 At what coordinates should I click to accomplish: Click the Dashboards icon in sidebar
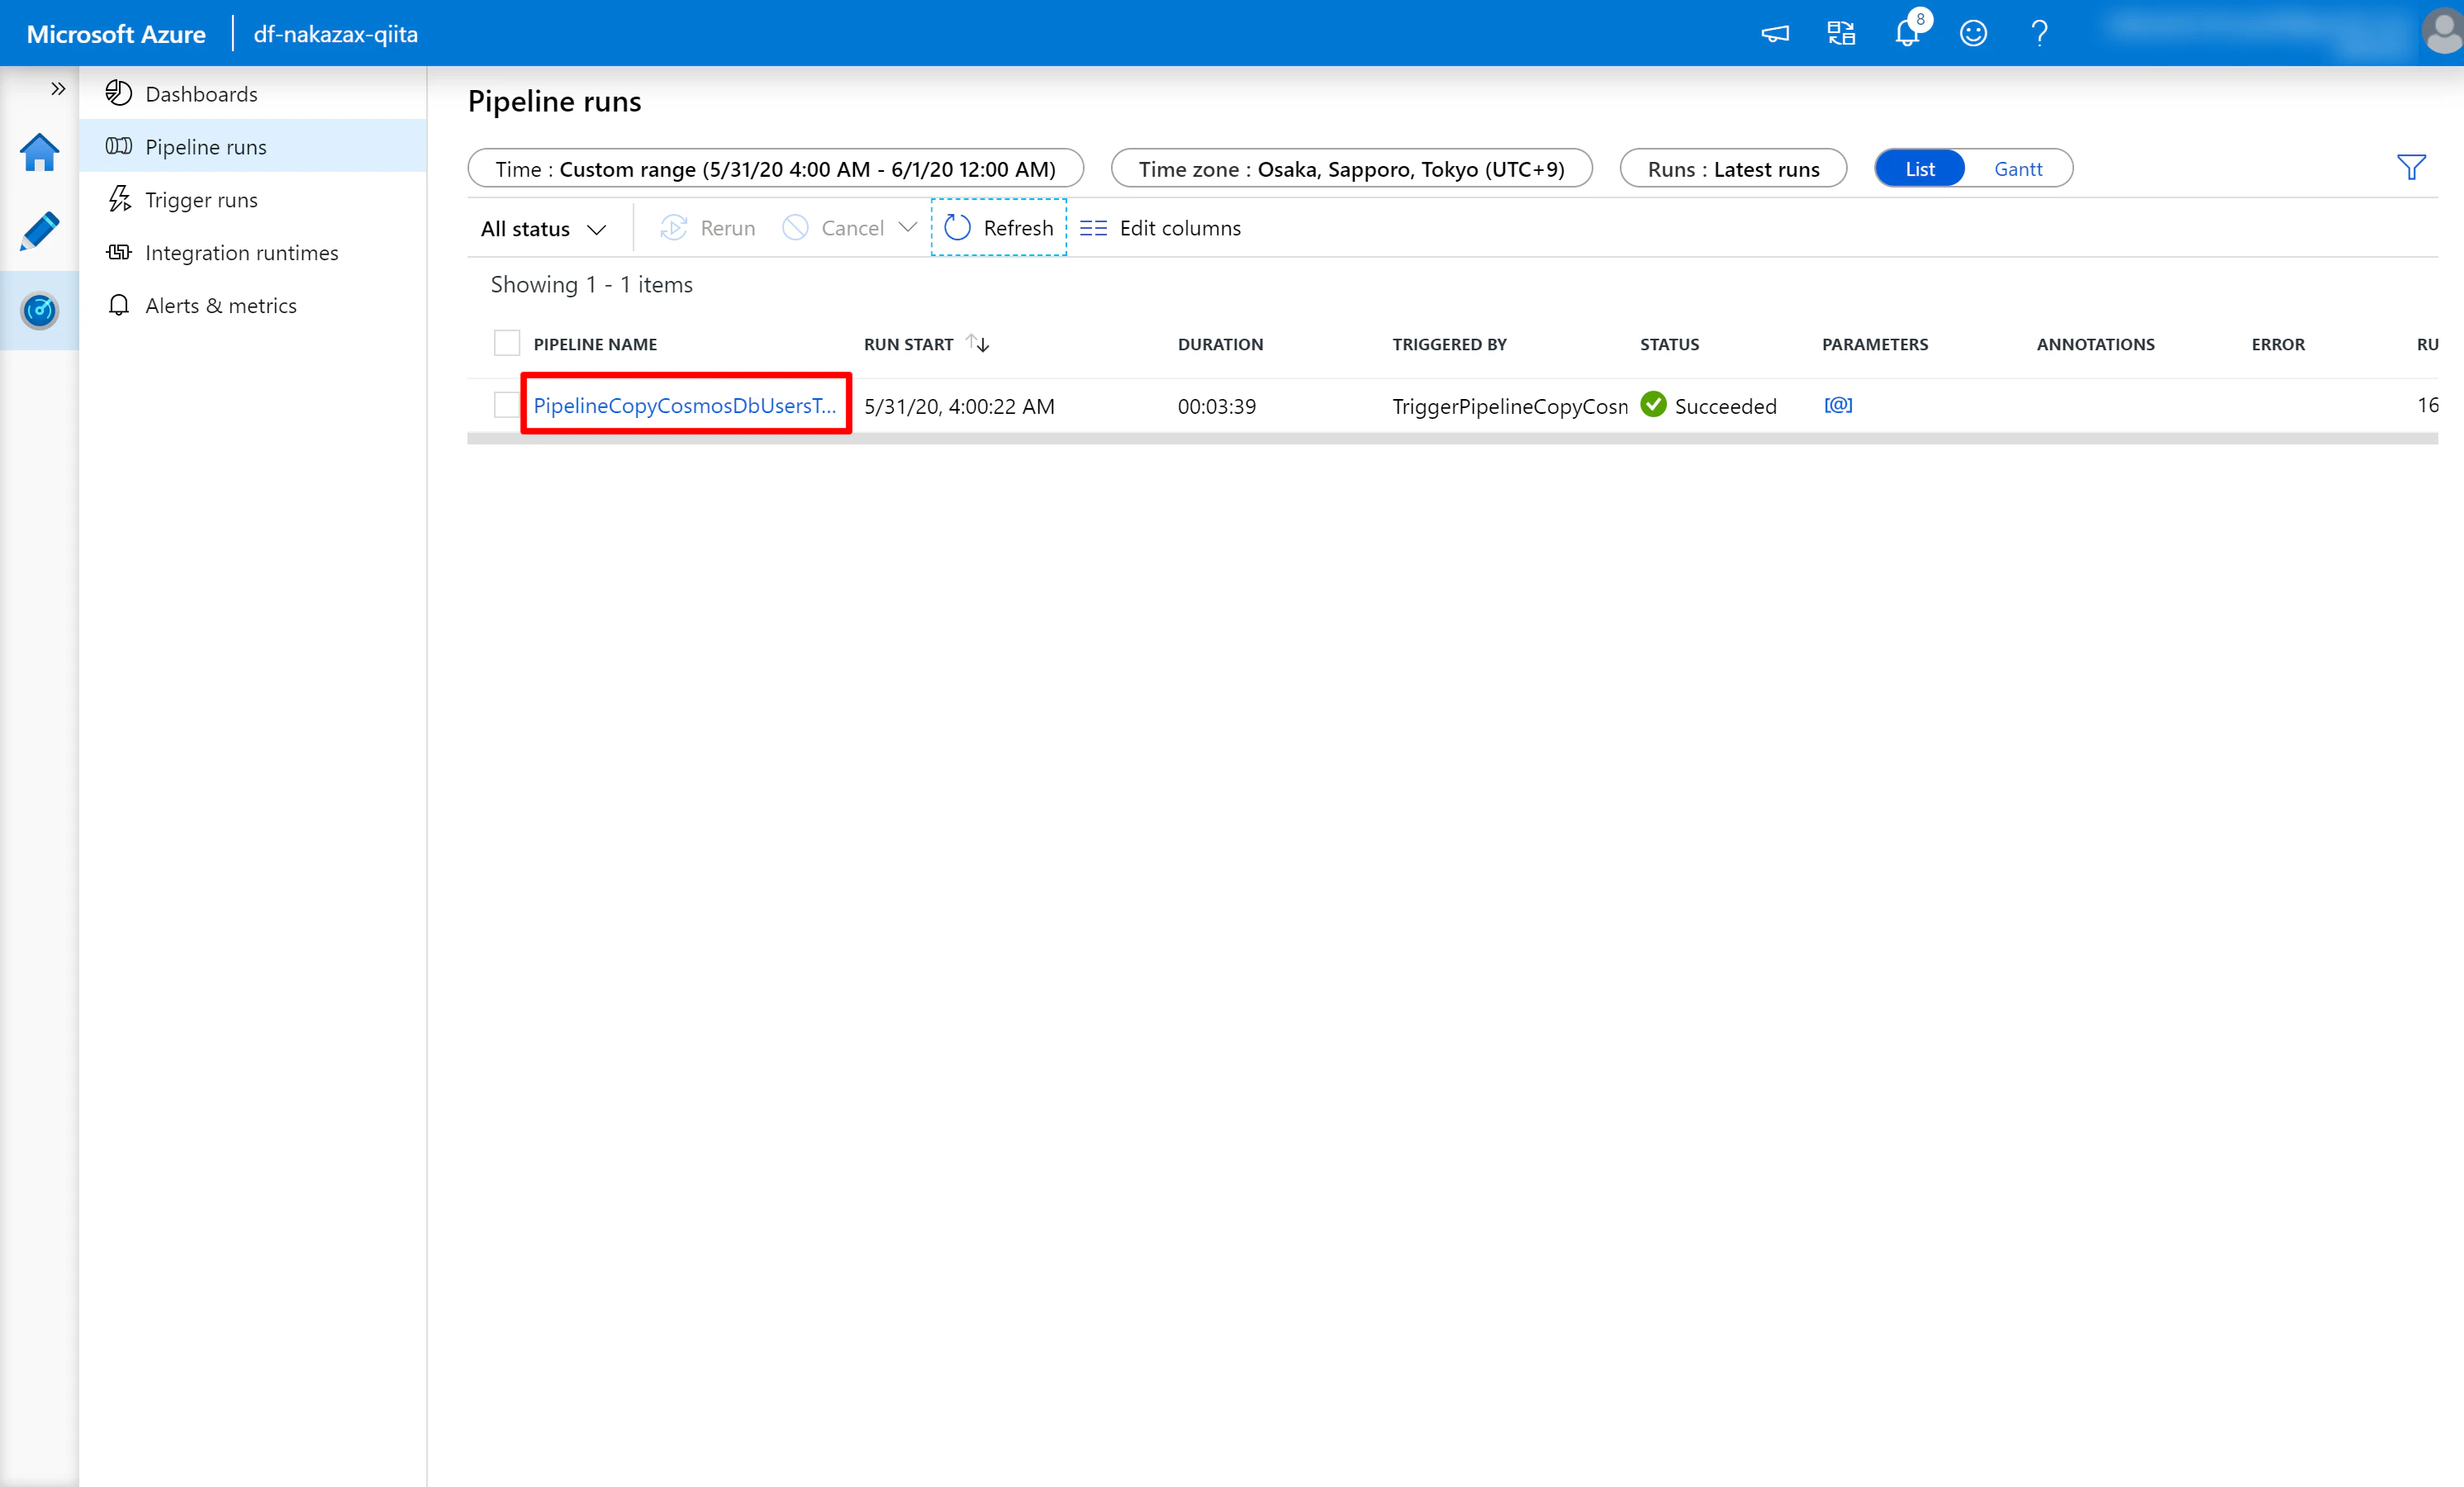coord(119,93)
